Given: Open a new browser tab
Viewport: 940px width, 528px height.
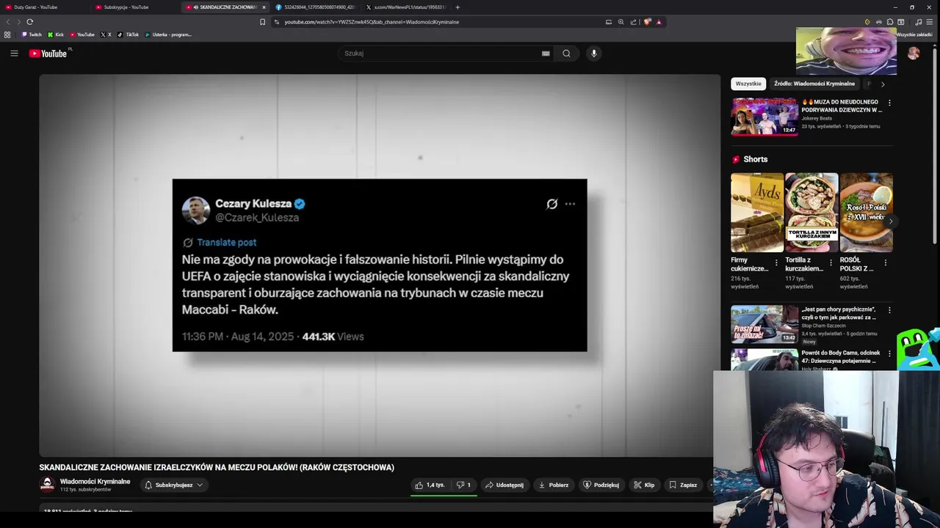Looking at the screenshot, I should click(458, 7).
